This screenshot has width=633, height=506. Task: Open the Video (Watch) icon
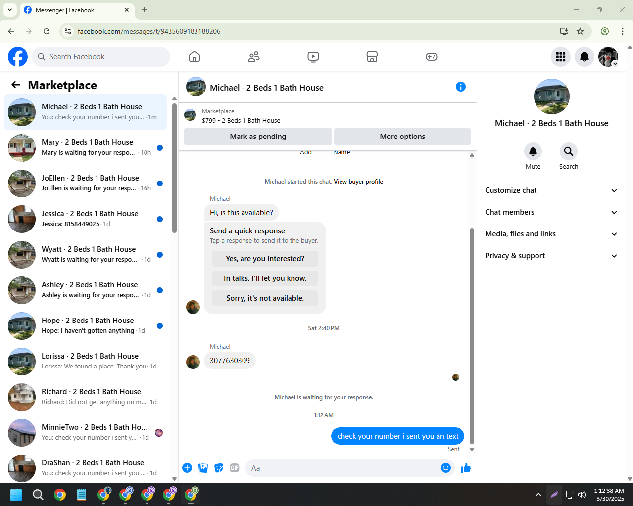(x=313, y=57)
